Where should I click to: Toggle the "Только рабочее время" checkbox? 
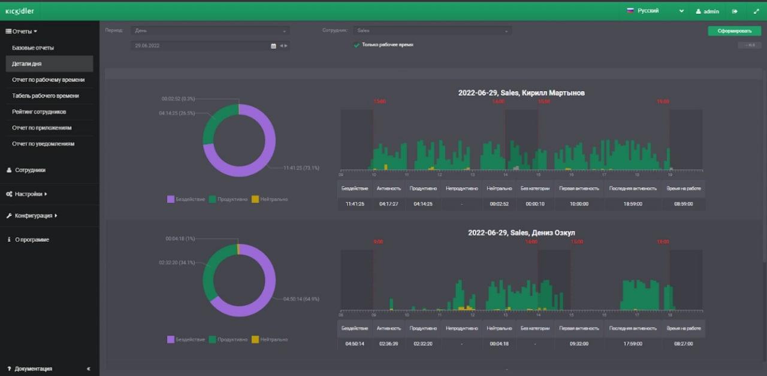click(357, 45)
